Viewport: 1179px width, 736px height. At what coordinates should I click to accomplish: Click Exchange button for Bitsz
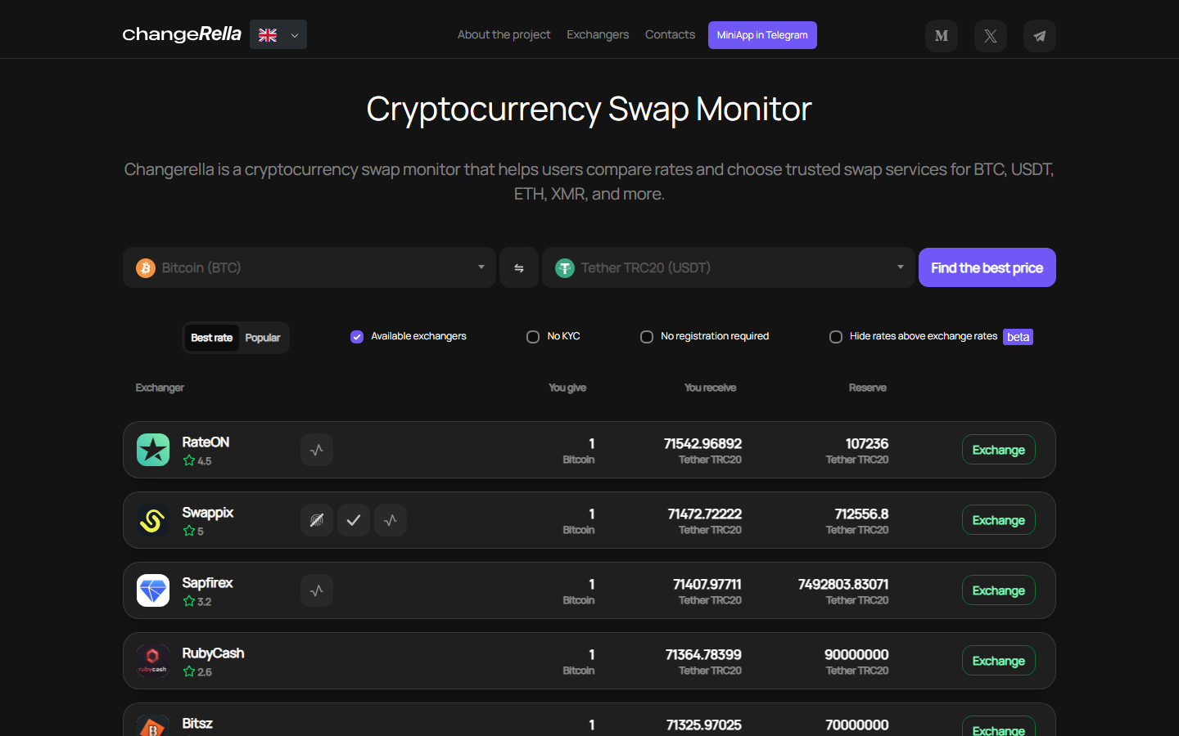[x=999, y=727]
